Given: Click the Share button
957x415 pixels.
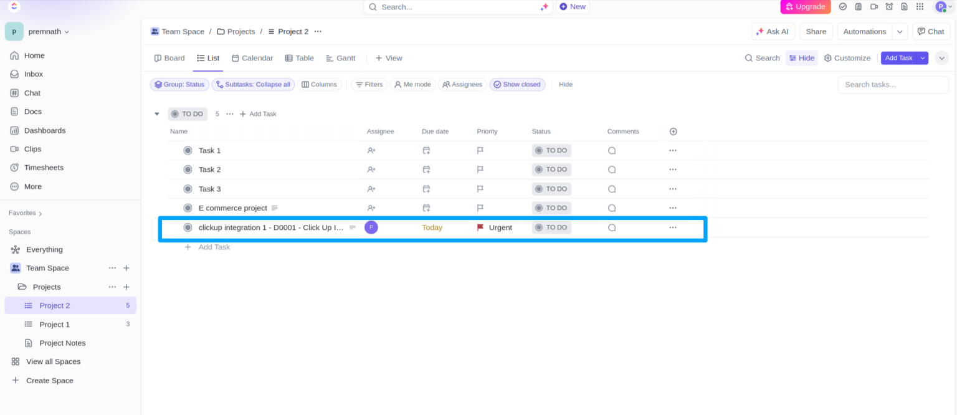Looking at the screenshot, I should tap(816, 31).
